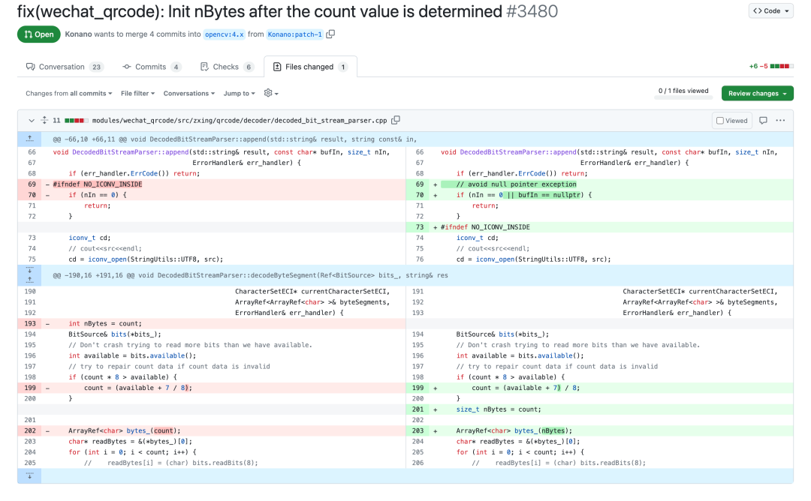Click right-side line number 70
The width and height of the screenshot is (811, 501).
[419, 195]
